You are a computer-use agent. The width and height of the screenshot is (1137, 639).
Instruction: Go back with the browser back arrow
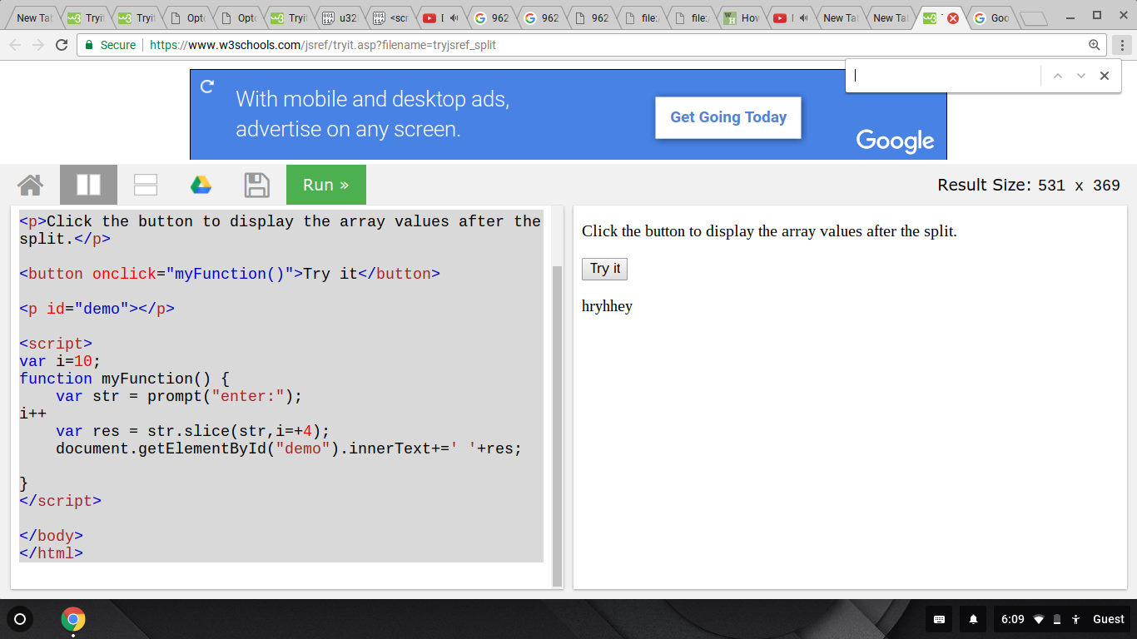point(15,45)
